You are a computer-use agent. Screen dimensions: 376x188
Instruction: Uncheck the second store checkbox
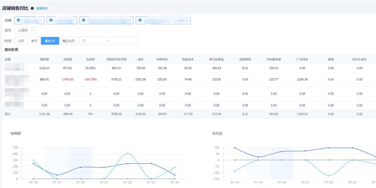click(51, 20)
